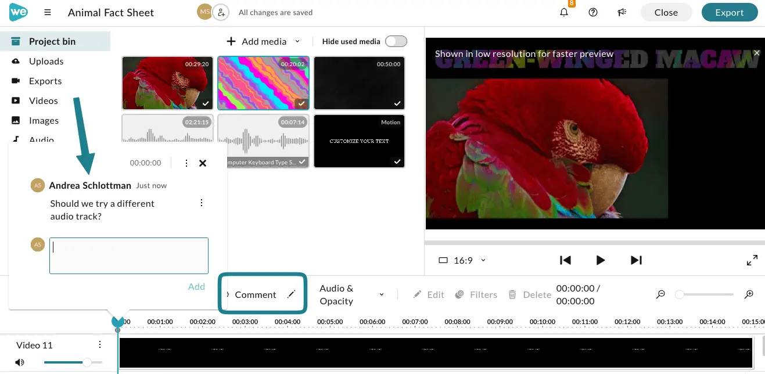Select the red macaw video thumbnail

(x=168, y=83)
